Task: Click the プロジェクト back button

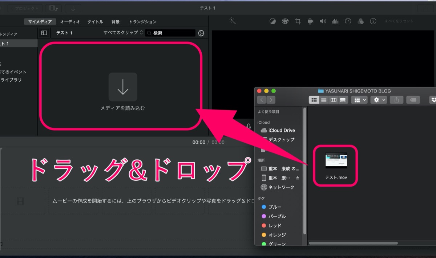Action: (x=24, y=8)
